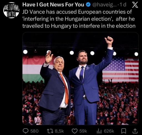Click the blue verified badge

point(88,5)
